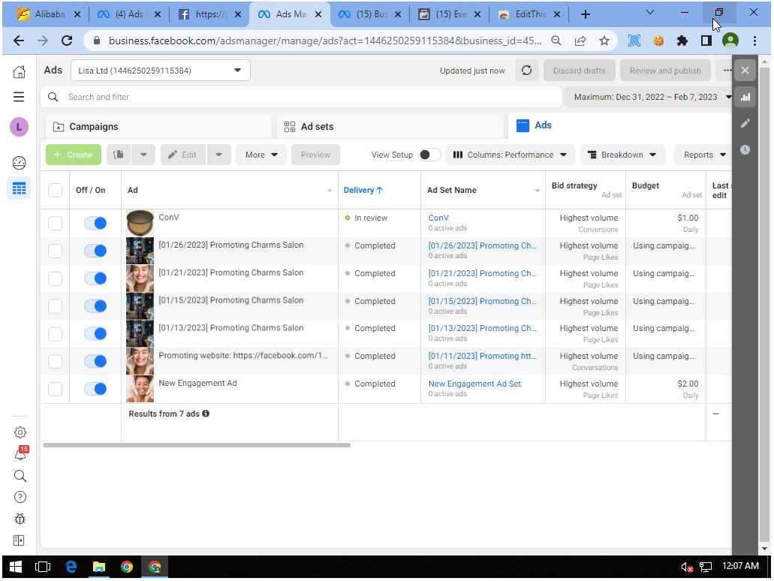Switch to the (15) Bus browser tab
Viewport: 774px width, 581px height.
(369, 14)
